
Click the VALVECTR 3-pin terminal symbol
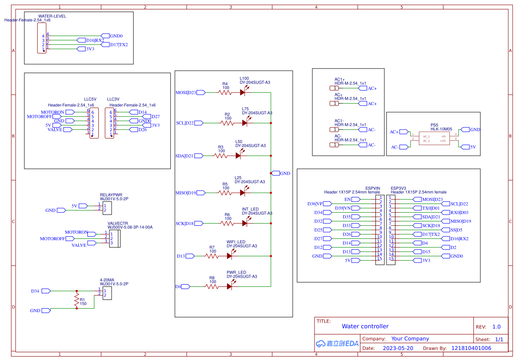(x=114, y=238)
